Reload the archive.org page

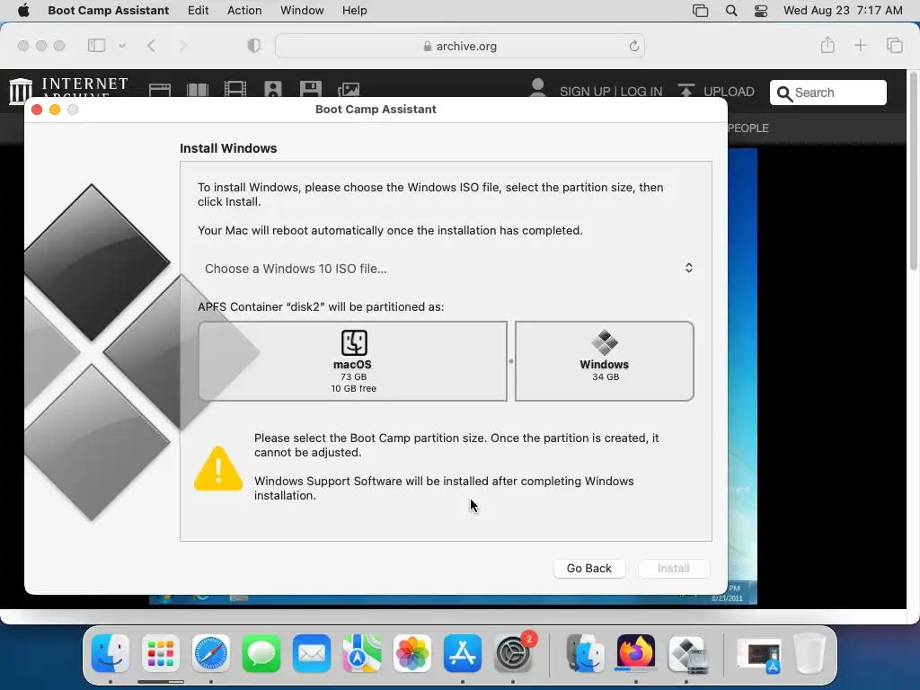point(633,46)
